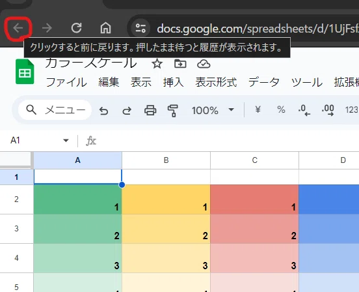Select row 2 header
The image size is (359, 292).
[16, 199]
